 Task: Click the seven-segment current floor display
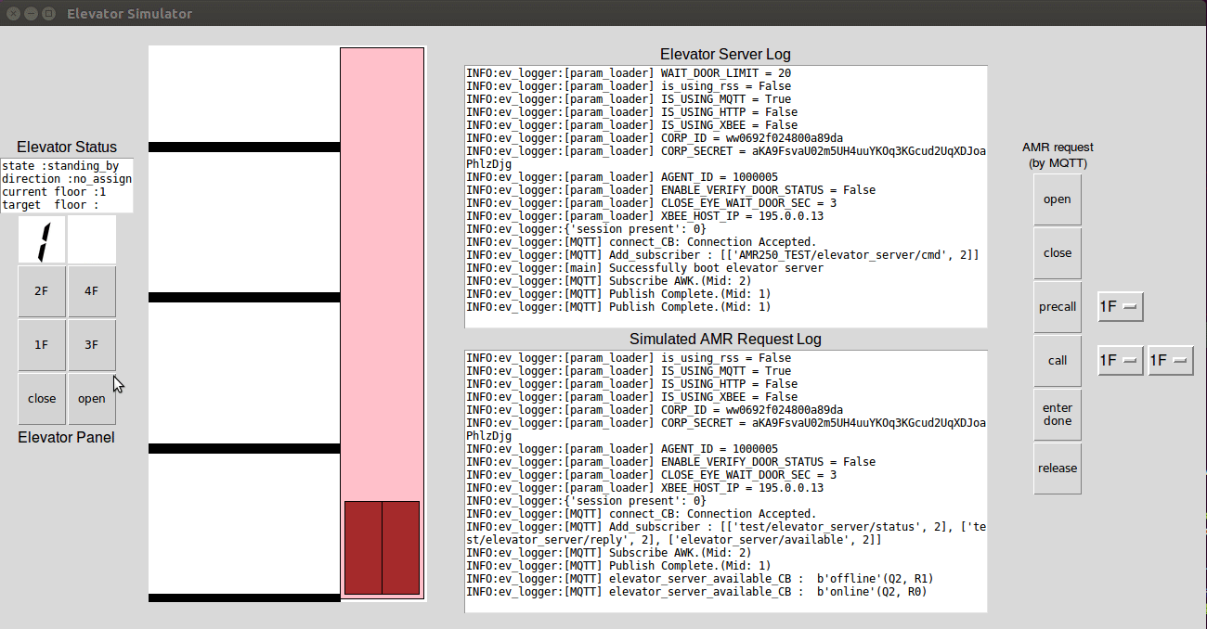pyautogui.click(x=42, y=240)
